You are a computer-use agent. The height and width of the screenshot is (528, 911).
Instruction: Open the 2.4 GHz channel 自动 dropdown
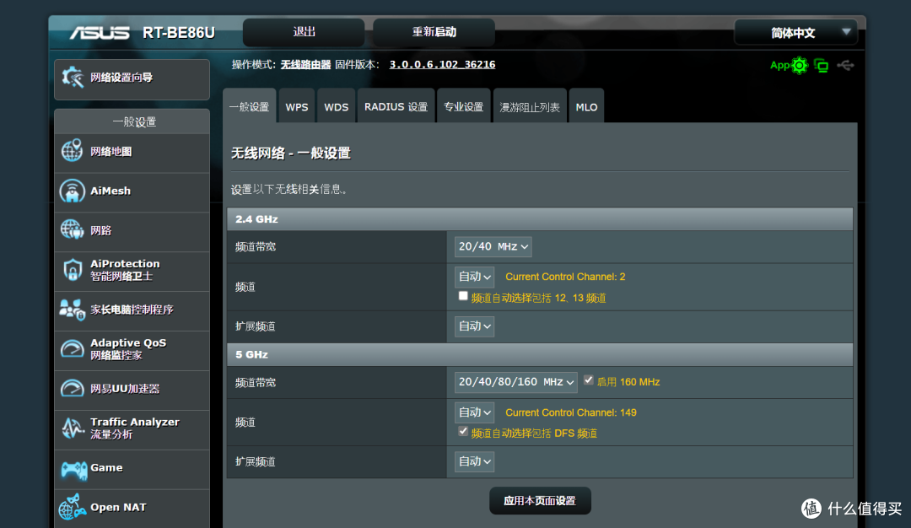click(x=474, y=277)
